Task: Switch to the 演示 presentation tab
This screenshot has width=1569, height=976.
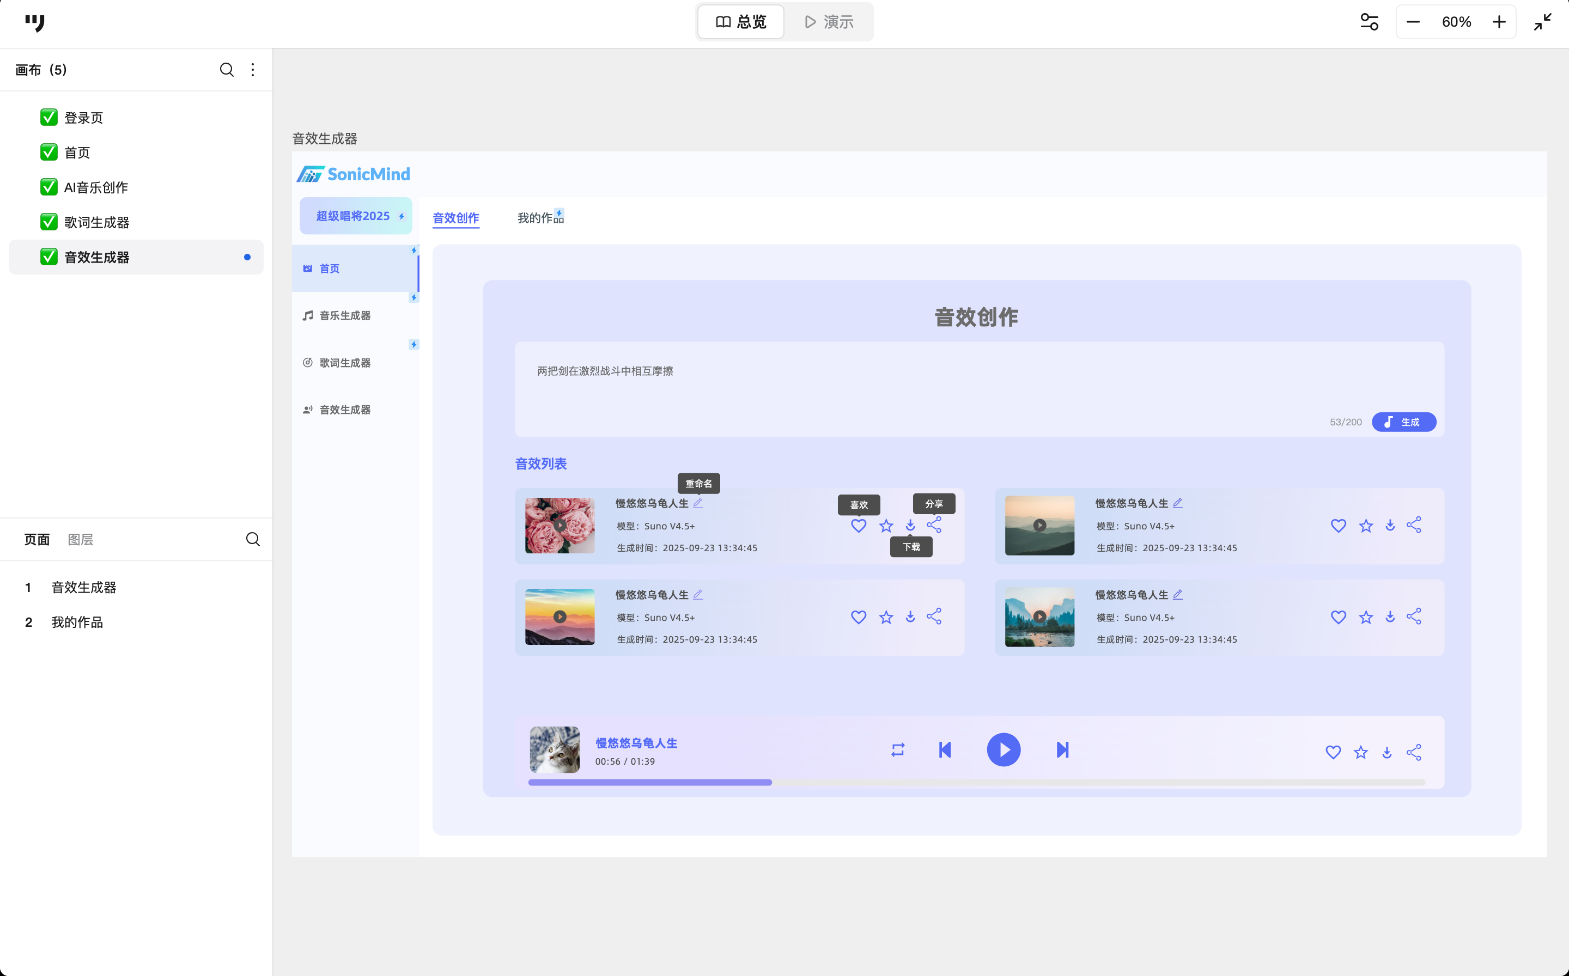Action: tap(829, 22)
